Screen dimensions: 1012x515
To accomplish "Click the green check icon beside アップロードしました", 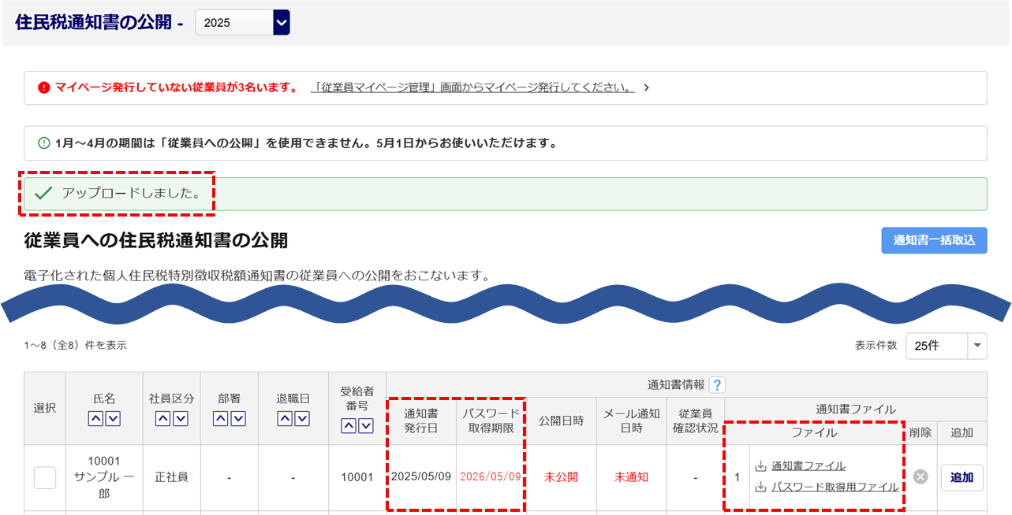I will pos(43,194).
